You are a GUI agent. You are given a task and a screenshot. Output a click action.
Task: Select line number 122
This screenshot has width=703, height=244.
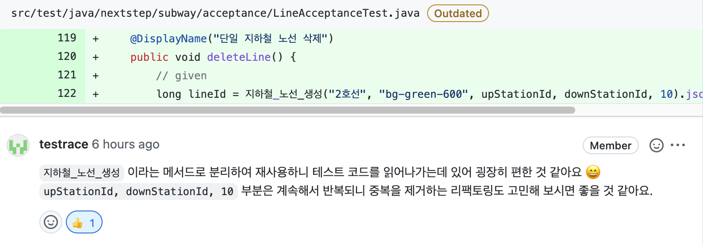pyautogui.click(x=67, y=94)
